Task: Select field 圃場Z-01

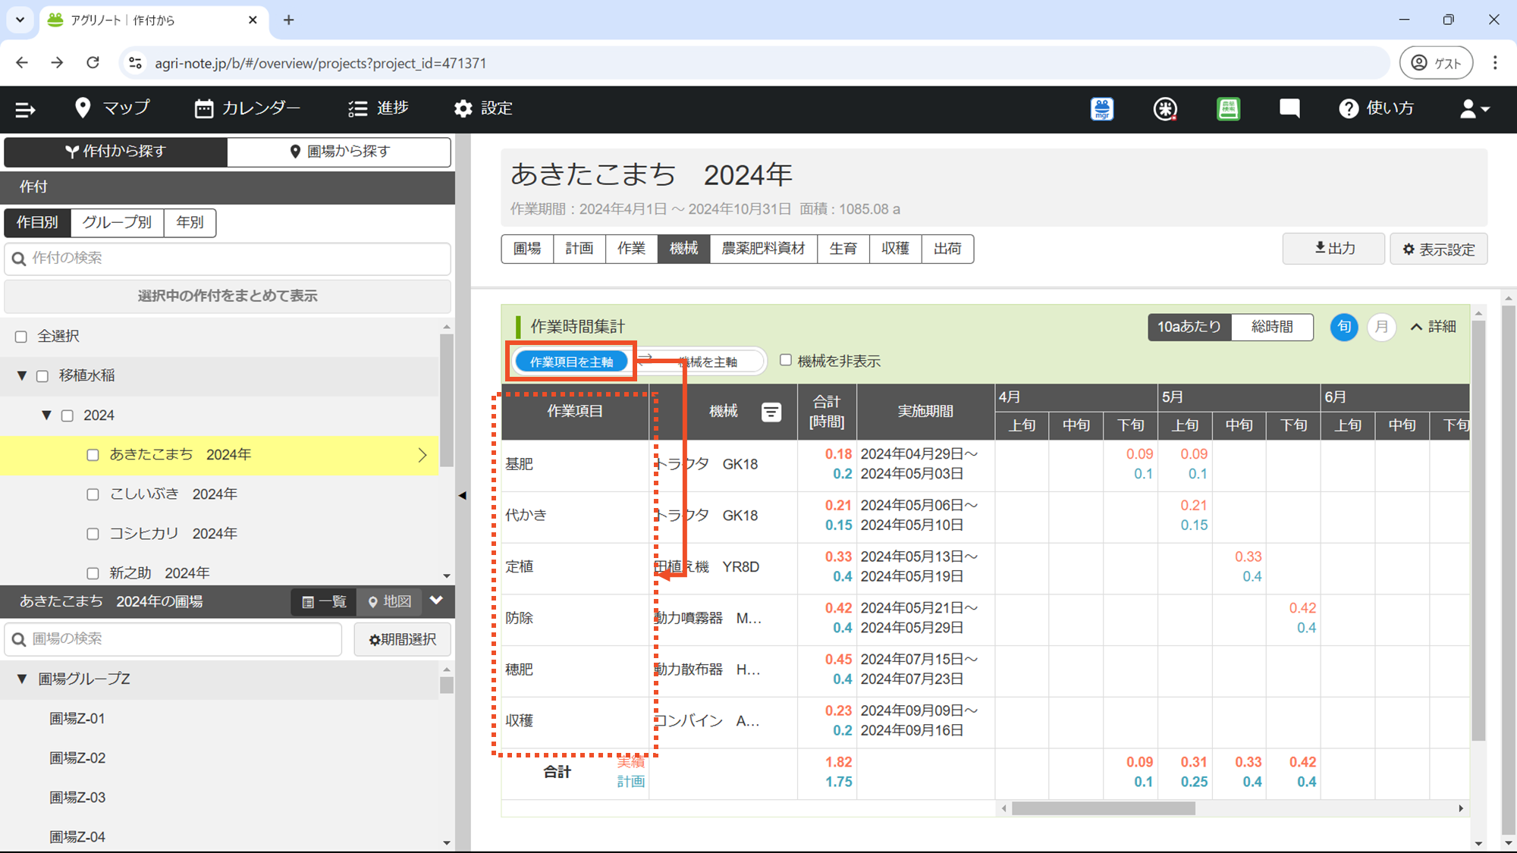Action: point(77,719)
